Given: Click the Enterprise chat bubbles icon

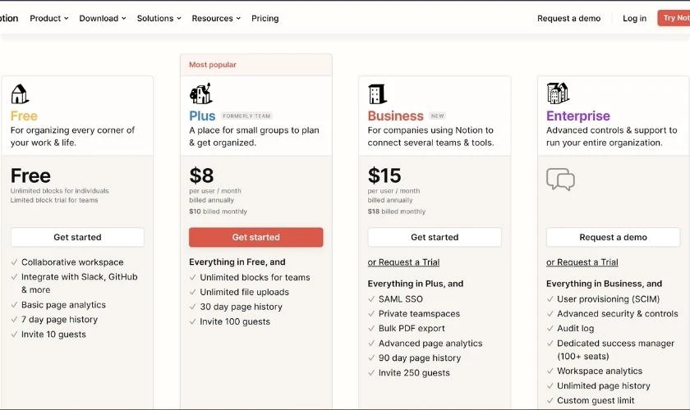Looking at the screenshot, I should 560,179.
